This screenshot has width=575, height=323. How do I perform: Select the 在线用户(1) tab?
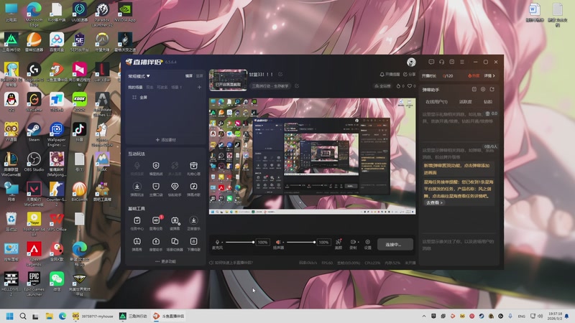[x=436, y=102]
